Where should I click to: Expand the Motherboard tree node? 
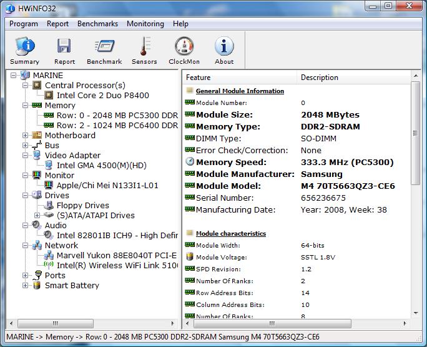point(26,135)
